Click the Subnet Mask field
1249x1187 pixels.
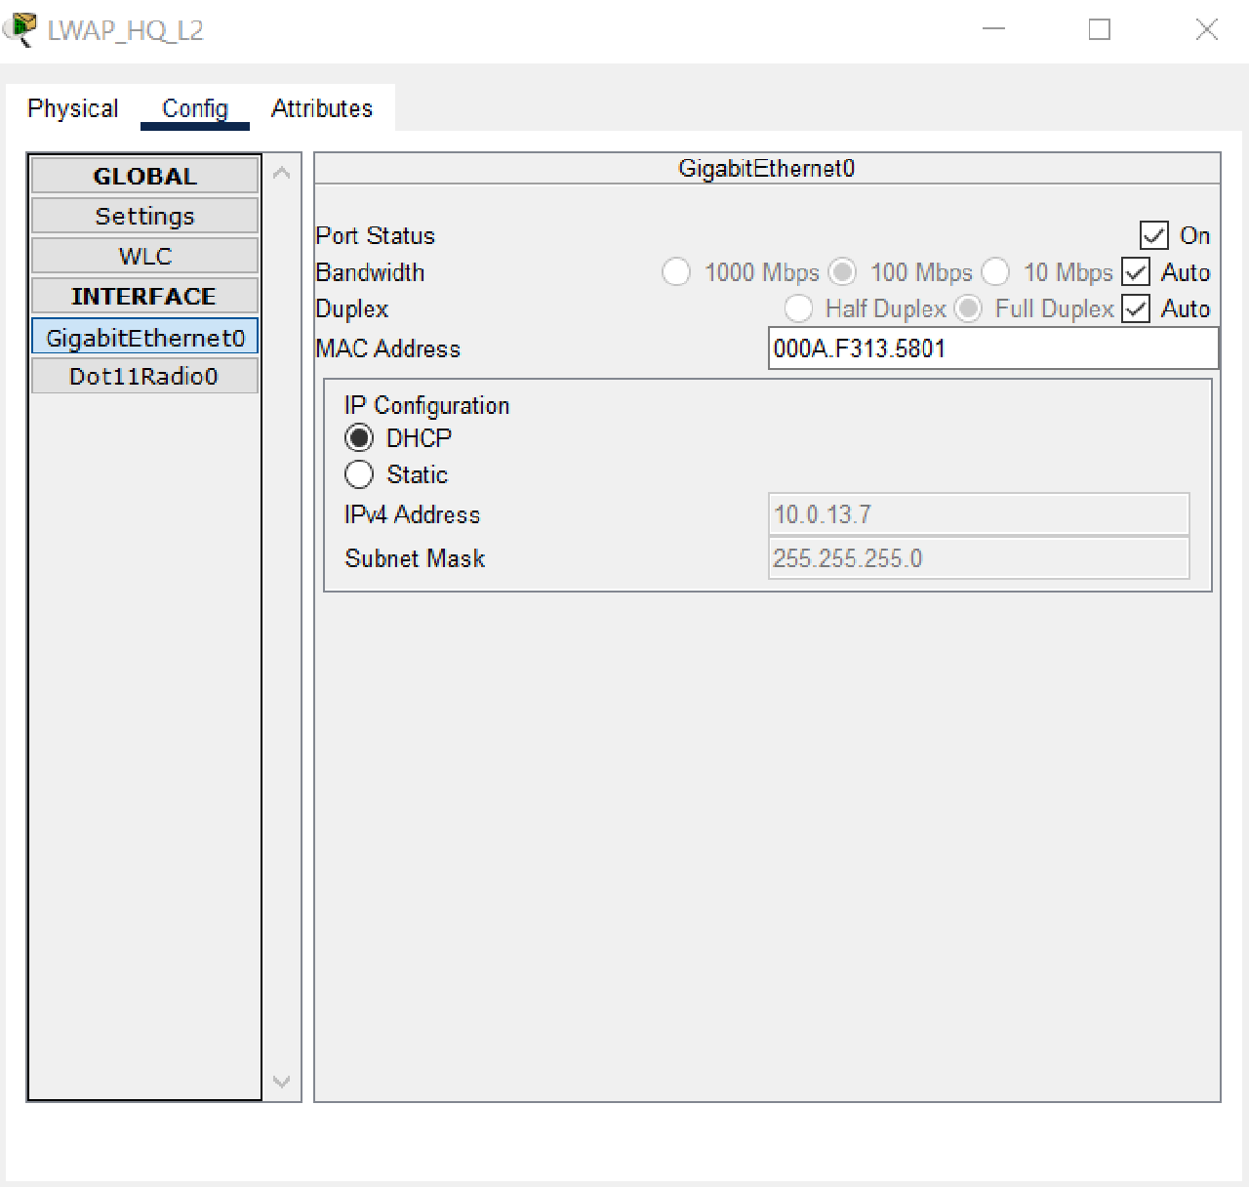click(978, 558)
